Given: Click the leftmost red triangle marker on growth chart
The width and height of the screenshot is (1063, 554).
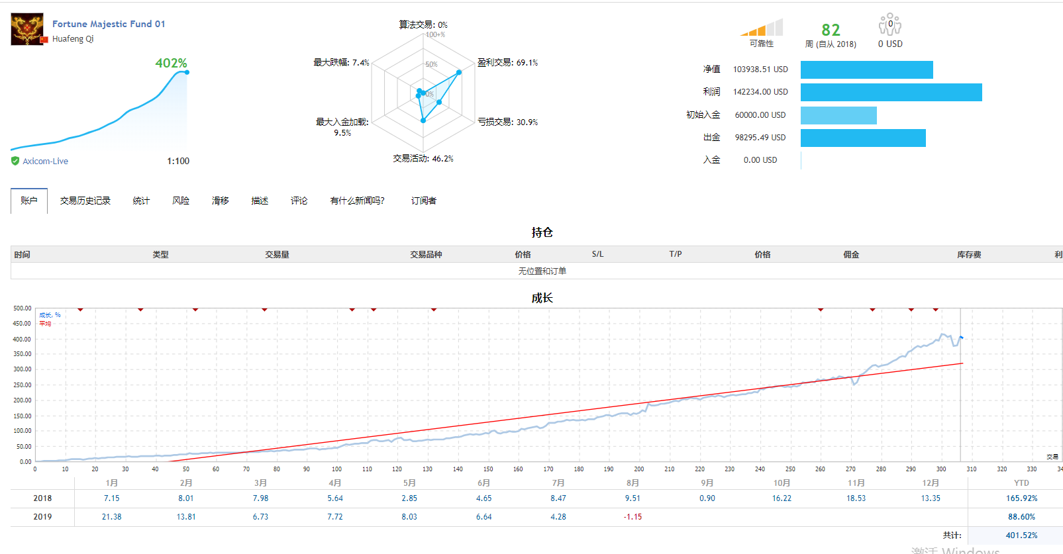Looking at the screenshot, I should coord(80,309).
